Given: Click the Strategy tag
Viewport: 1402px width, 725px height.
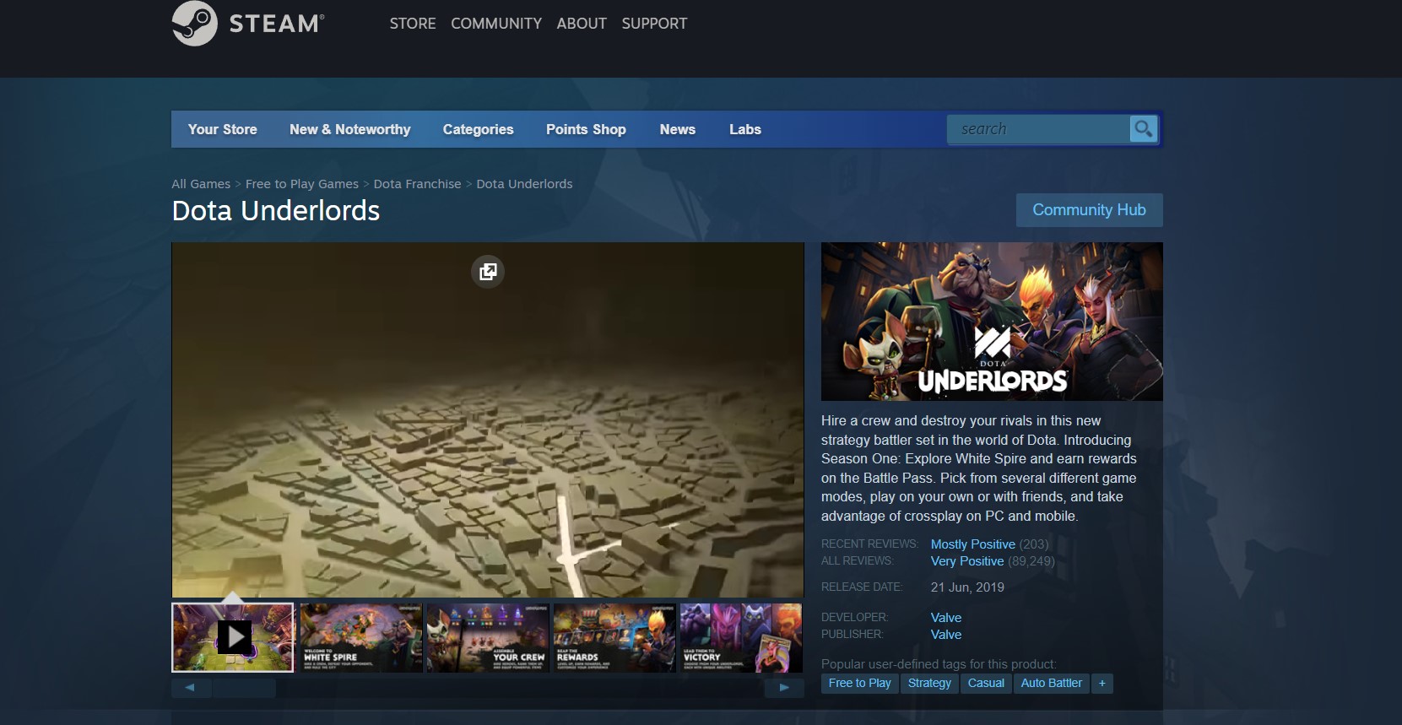Looking at the screenshot, I should tap(929, 683).
